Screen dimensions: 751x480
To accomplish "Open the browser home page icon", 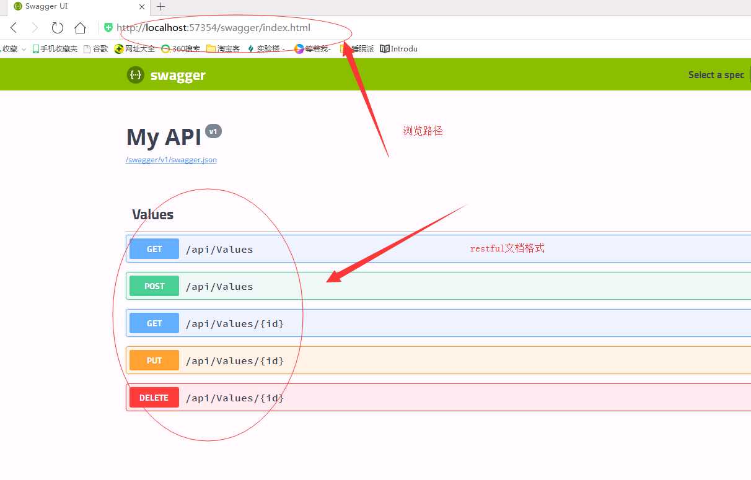I will click(x=80, y=27).
